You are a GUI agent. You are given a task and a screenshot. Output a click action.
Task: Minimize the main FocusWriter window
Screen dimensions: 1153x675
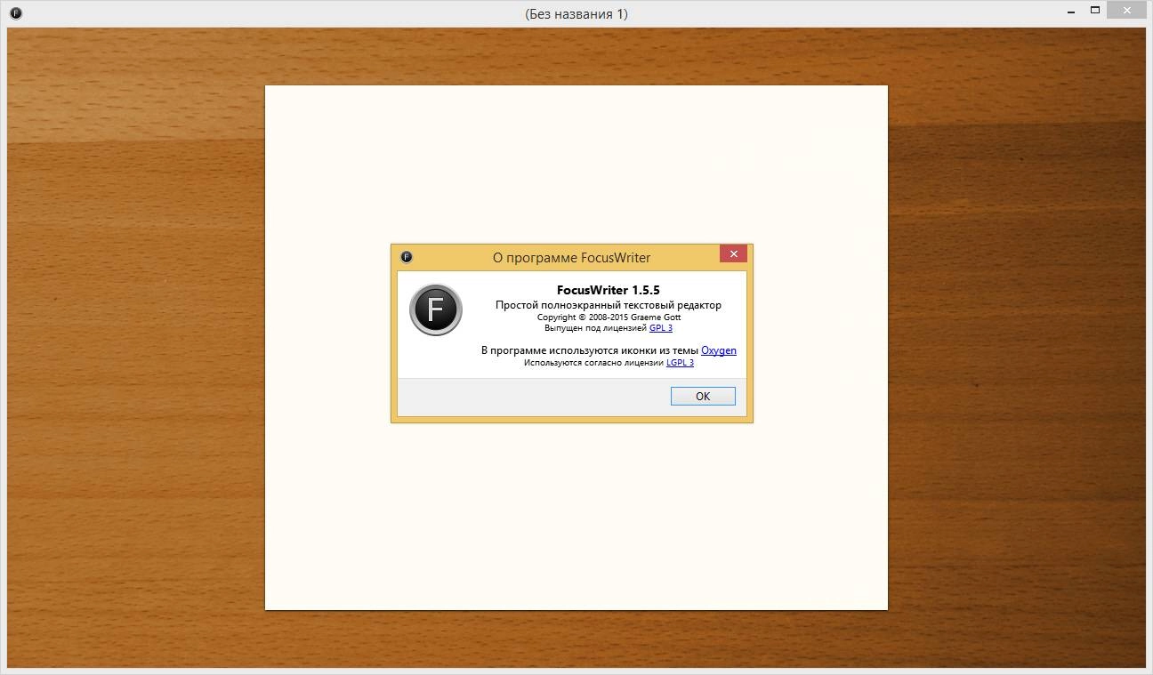click(x=1071, y=11)
